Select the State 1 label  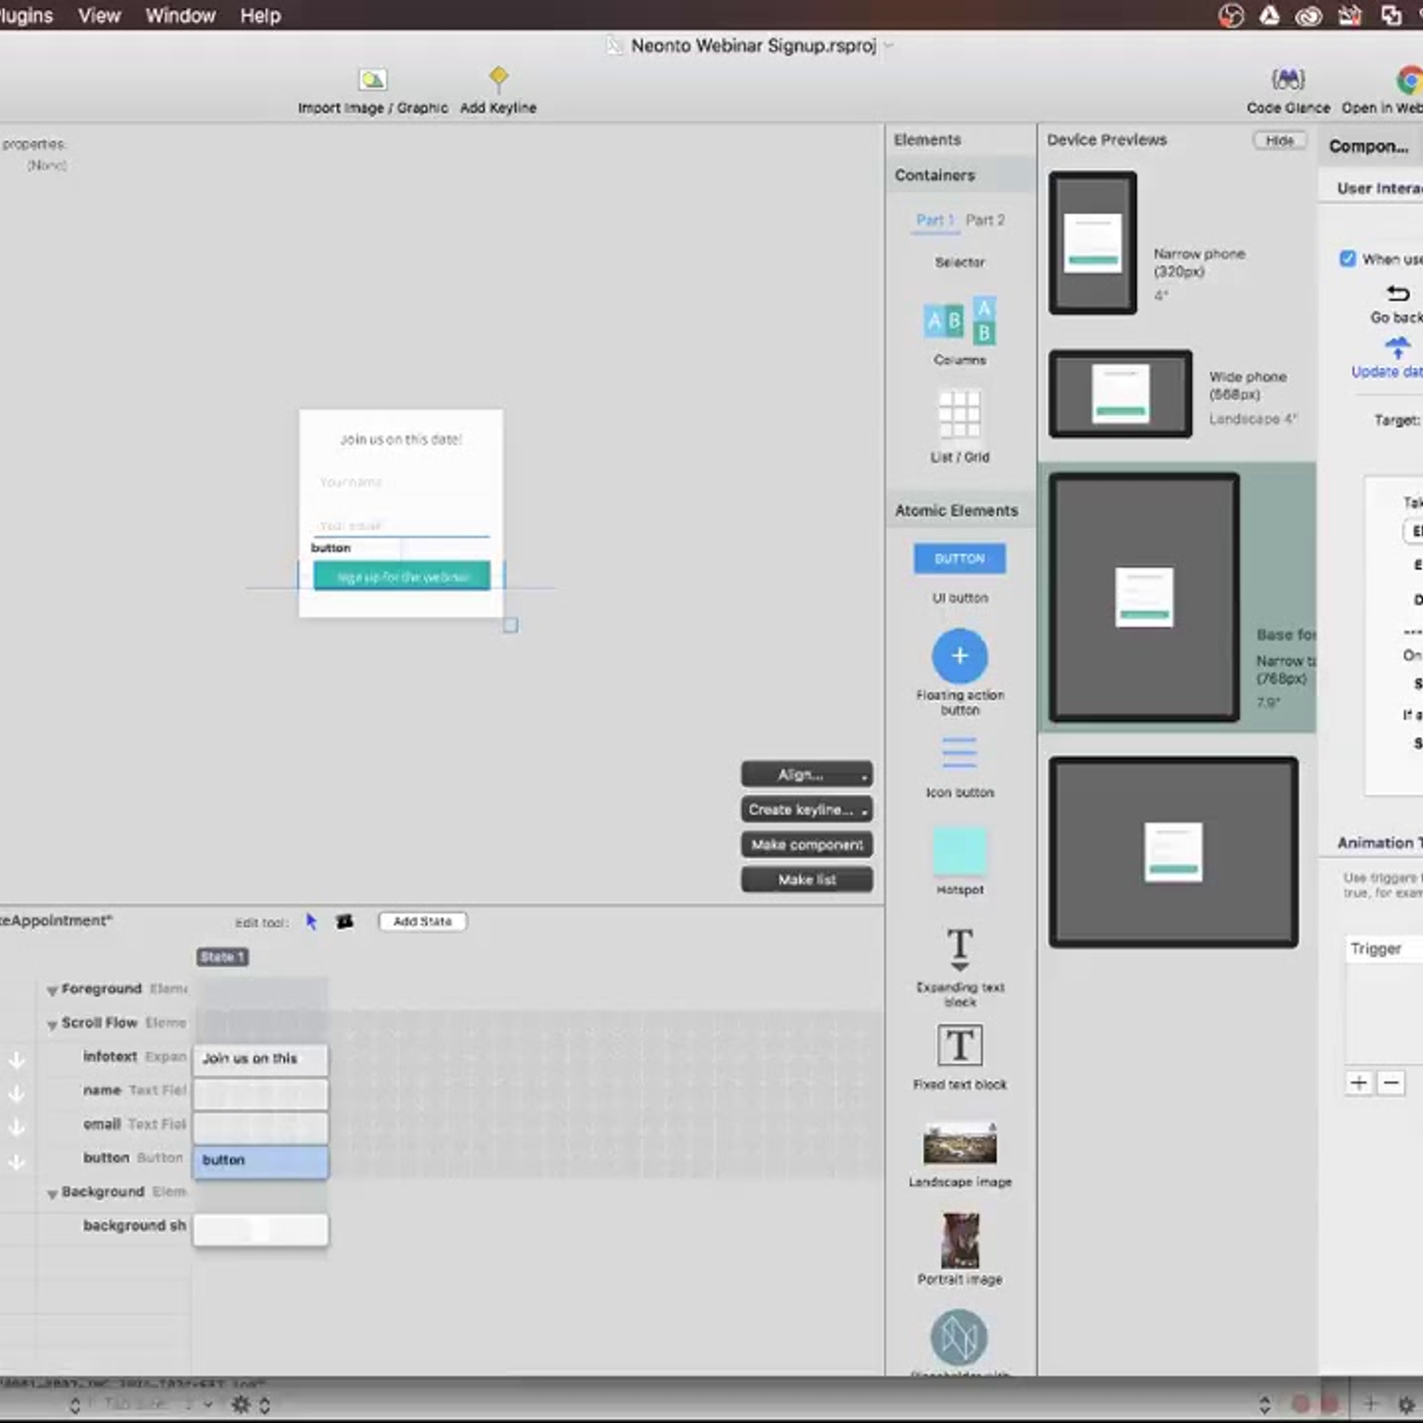[221, 957]
